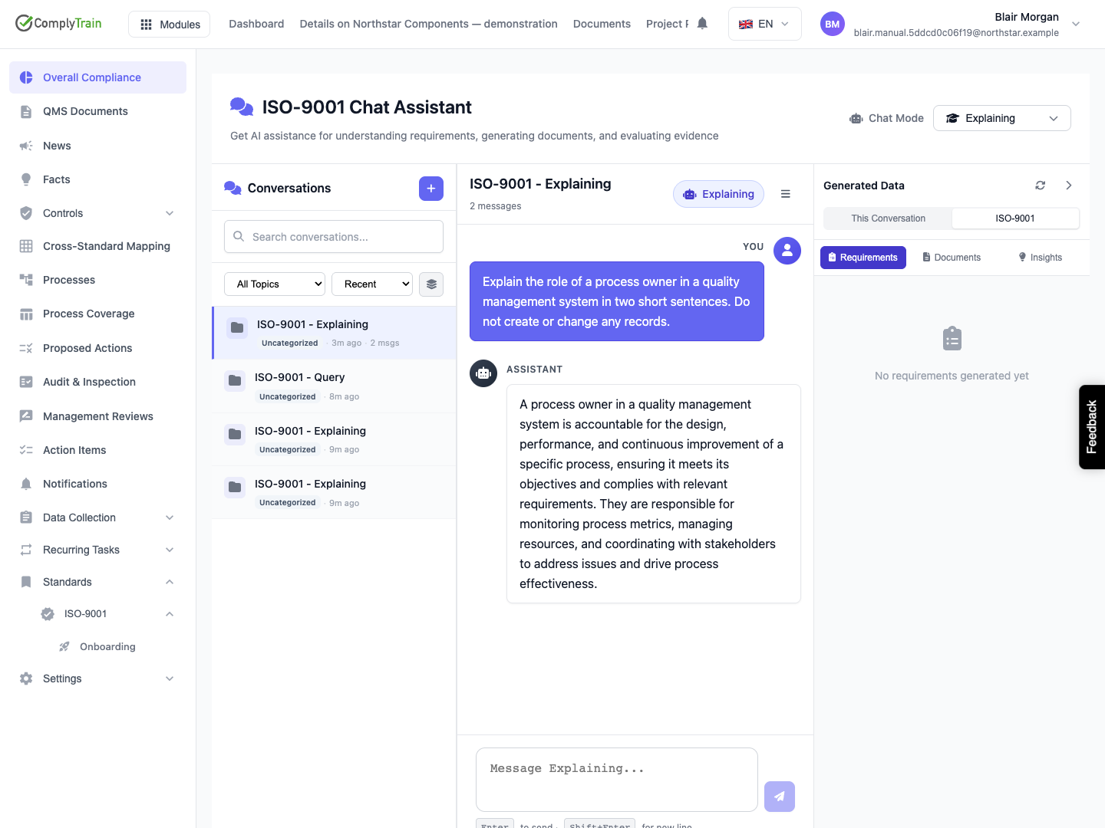Select the Insights tab
The width and height of the screenshot is (1105, 828).
1040,258
